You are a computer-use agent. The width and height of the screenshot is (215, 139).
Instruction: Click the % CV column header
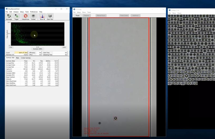pyautogui.click(x=56, y=61)
